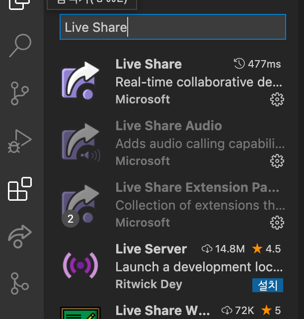Open the Source Control view
The width and height of the screenshot is (304, 319).
(x=19, y=93)
